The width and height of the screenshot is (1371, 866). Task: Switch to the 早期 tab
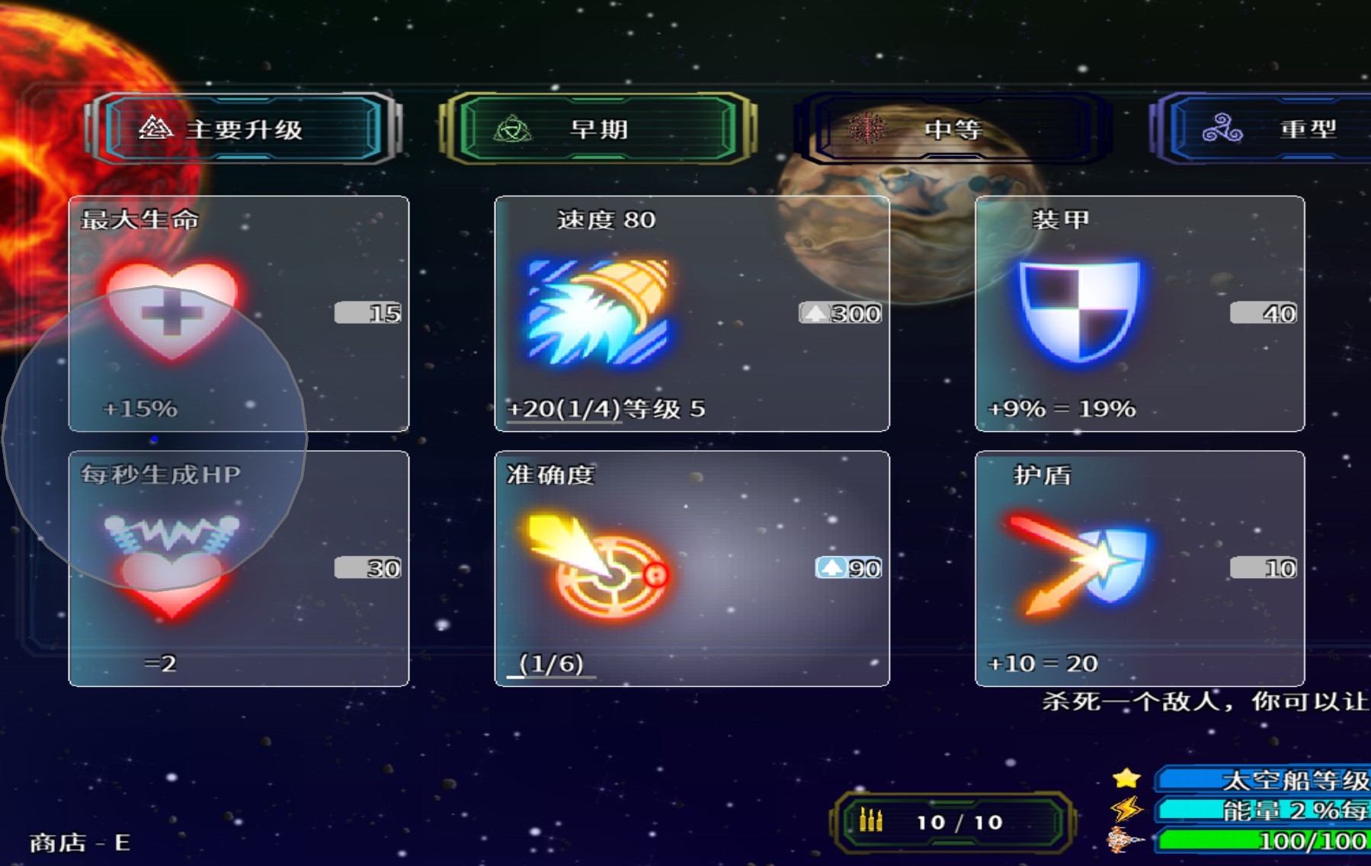click(598, 129)
